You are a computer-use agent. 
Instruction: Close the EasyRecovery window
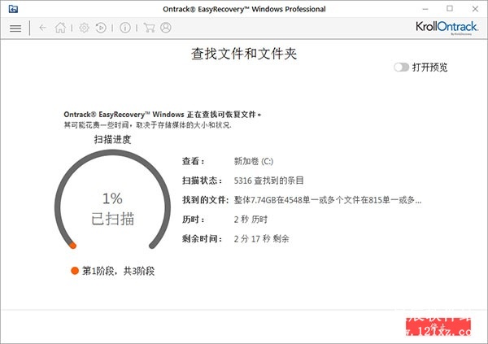[471, 9]
